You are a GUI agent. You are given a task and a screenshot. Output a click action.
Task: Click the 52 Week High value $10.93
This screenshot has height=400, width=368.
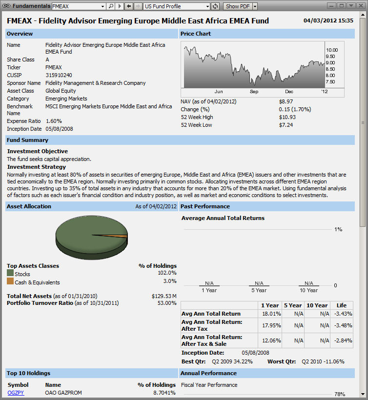click(x=287, y=117)
